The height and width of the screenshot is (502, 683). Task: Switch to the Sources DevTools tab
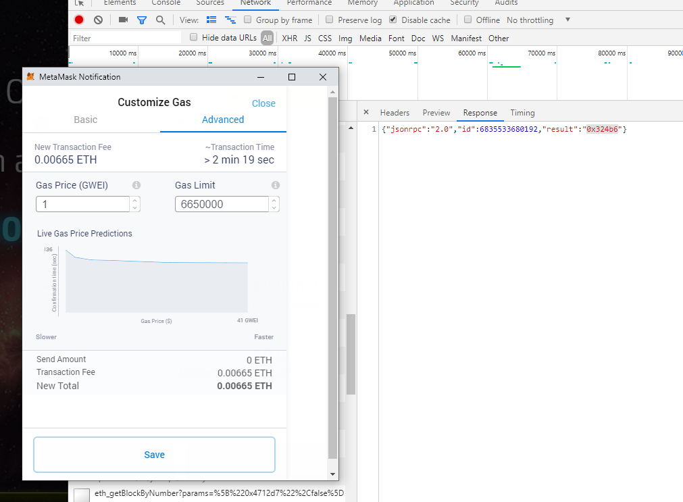click(210, 3)
